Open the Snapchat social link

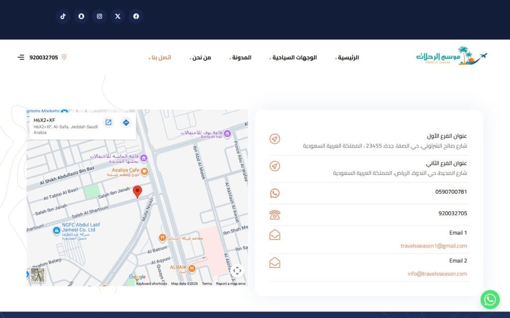(x=81, y=16)
